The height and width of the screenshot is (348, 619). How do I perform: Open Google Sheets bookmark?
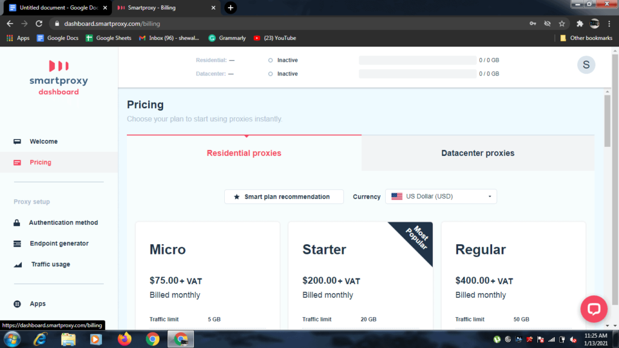pos(109,38)
